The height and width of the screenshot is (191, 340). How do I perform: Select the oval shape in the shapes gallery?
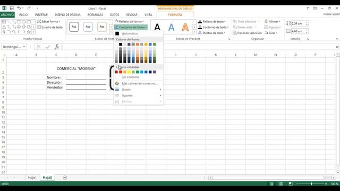coord(24,22)
